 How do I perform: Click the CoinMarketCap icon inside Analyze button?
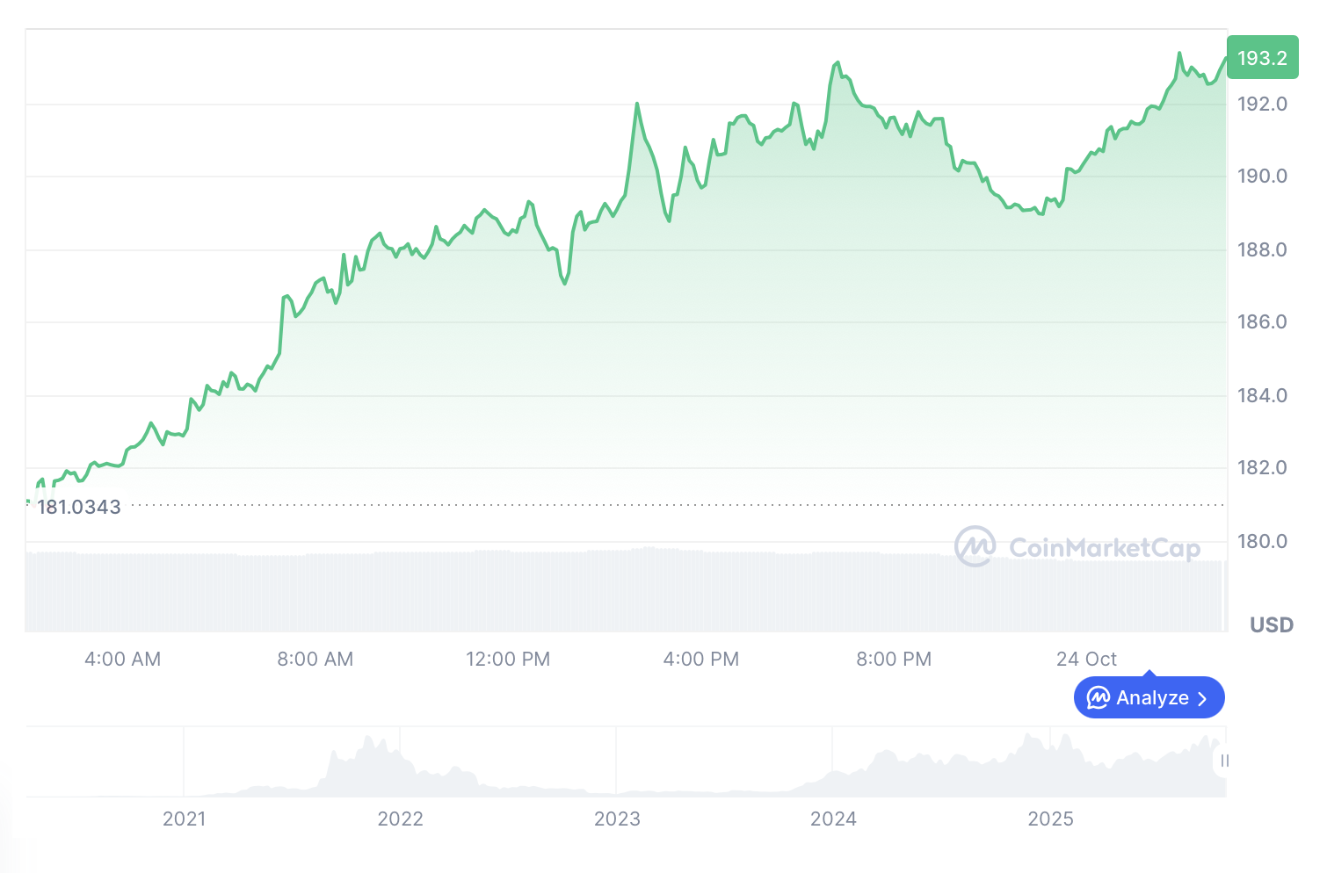coord(1099,698)
